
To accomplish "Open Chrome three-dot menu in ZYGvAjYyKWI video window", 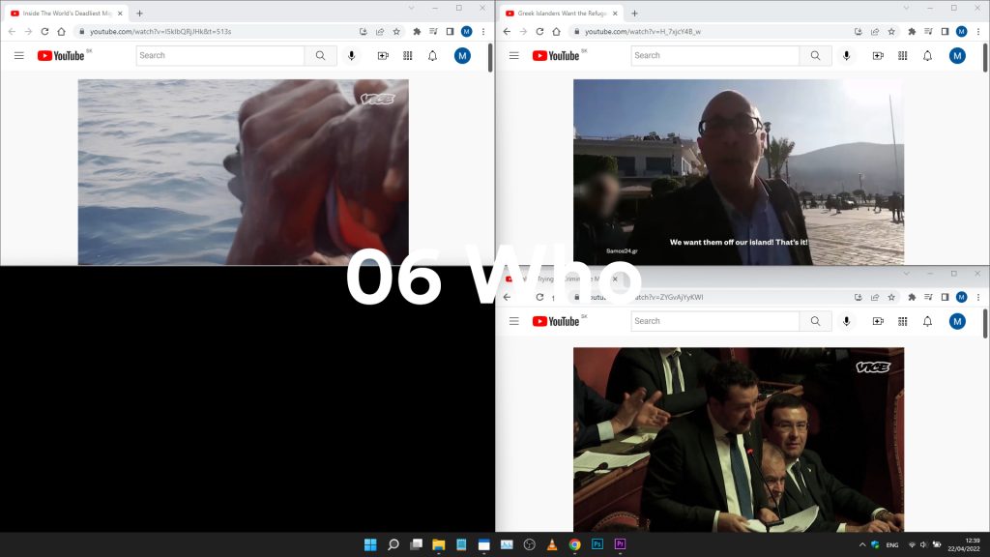I will coord(978,298).
